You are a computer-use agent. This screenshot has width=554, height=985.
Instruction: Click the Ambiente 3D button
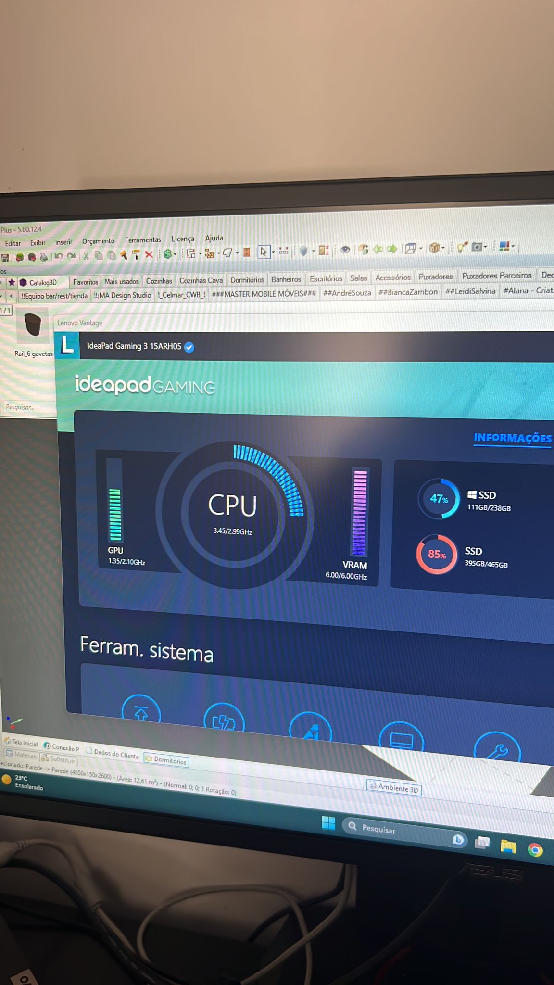pos(394,787)
